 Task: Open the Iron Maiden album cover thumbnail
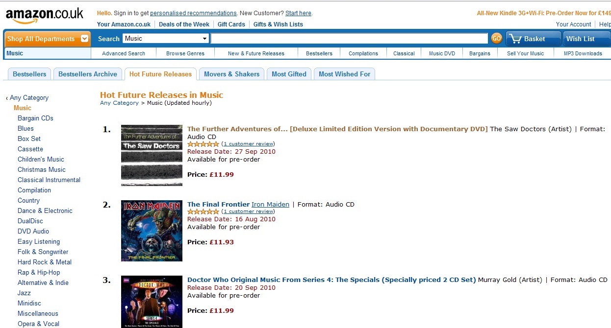coord(152,231)
